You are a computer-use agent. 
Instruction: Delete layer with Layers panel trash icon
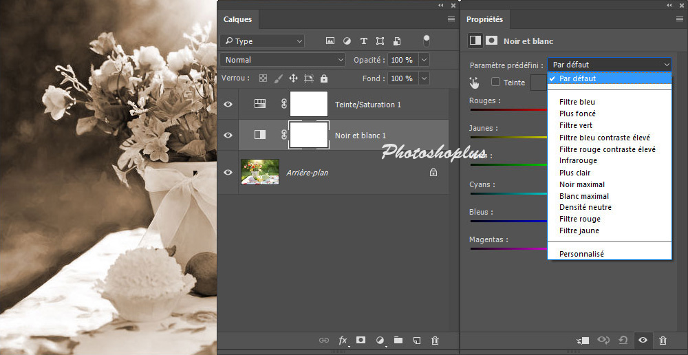click(435, 341)
